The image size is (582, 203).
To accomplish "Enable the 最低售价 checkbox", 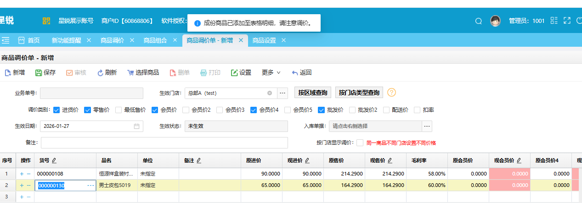I will point(119,110).
